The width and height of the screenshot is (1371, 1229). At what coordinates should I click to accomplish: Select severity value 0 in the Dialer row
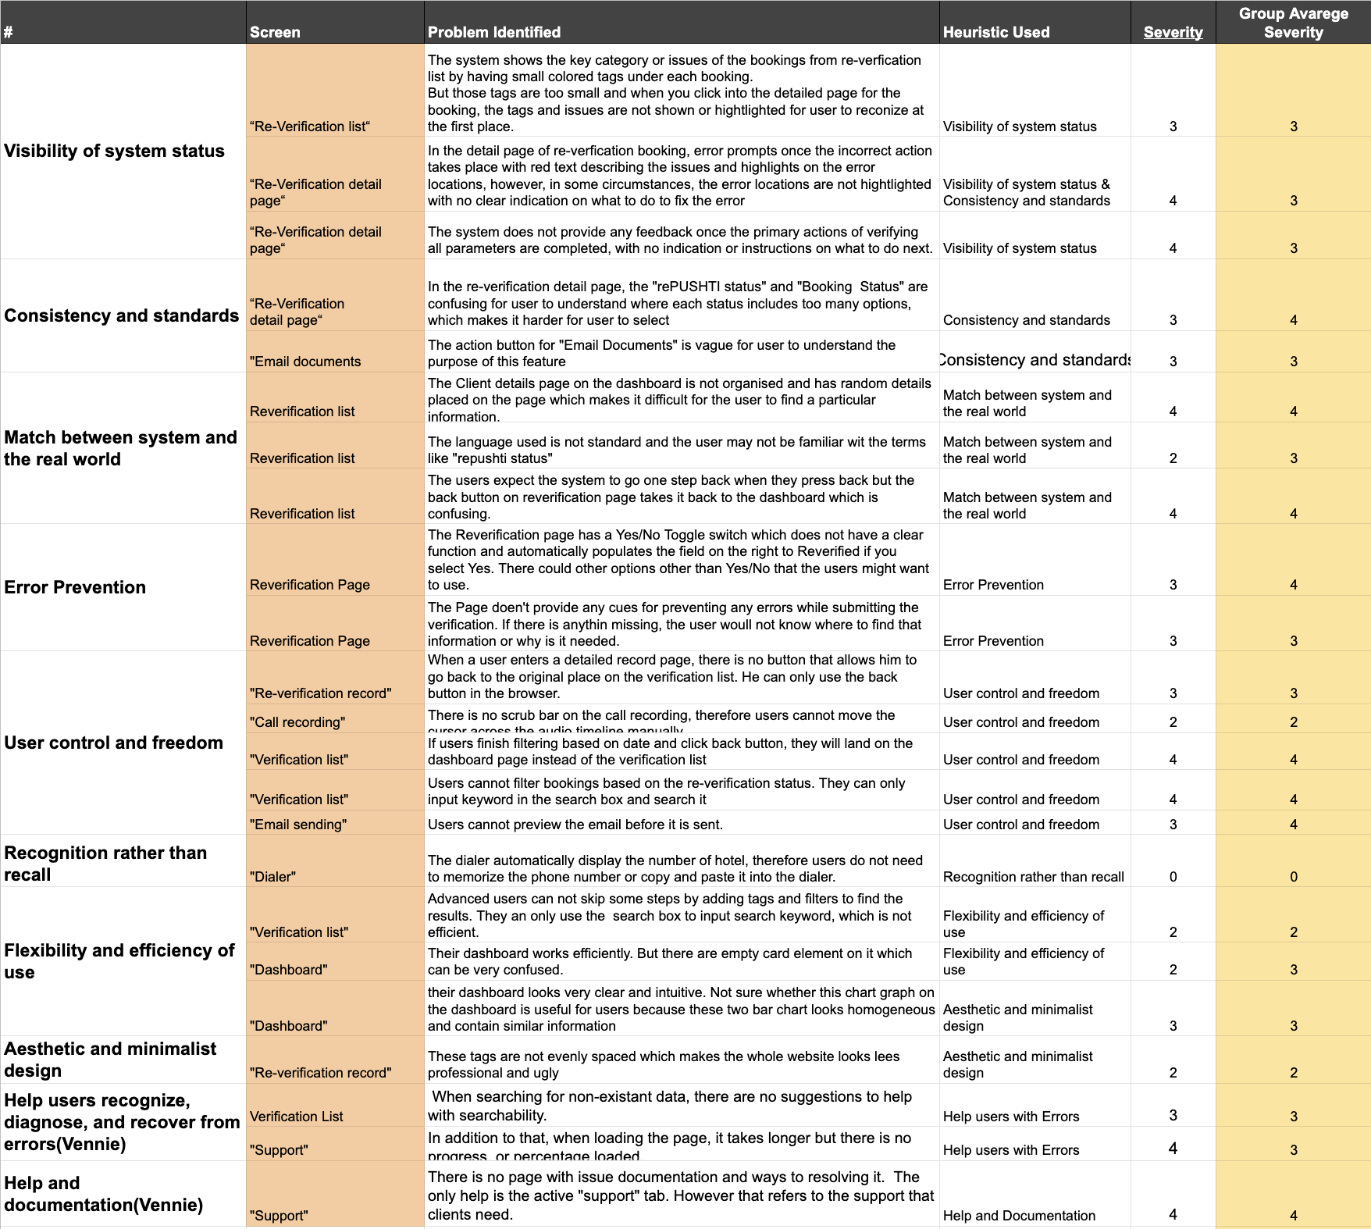[1173, 861]
